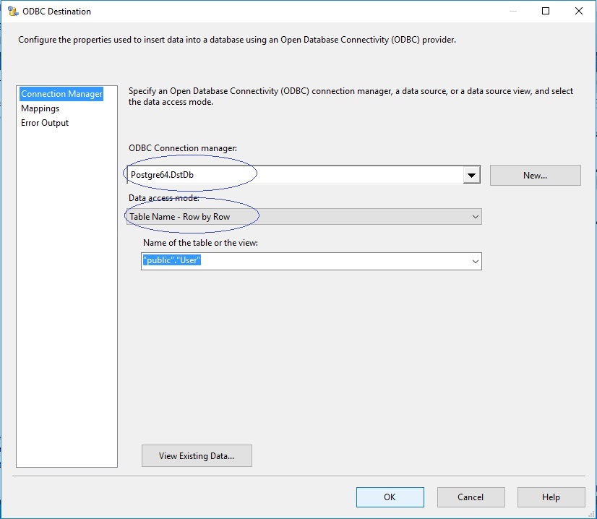
Task: Click the ODBC Destination title text
Action: tap(56, 12)
